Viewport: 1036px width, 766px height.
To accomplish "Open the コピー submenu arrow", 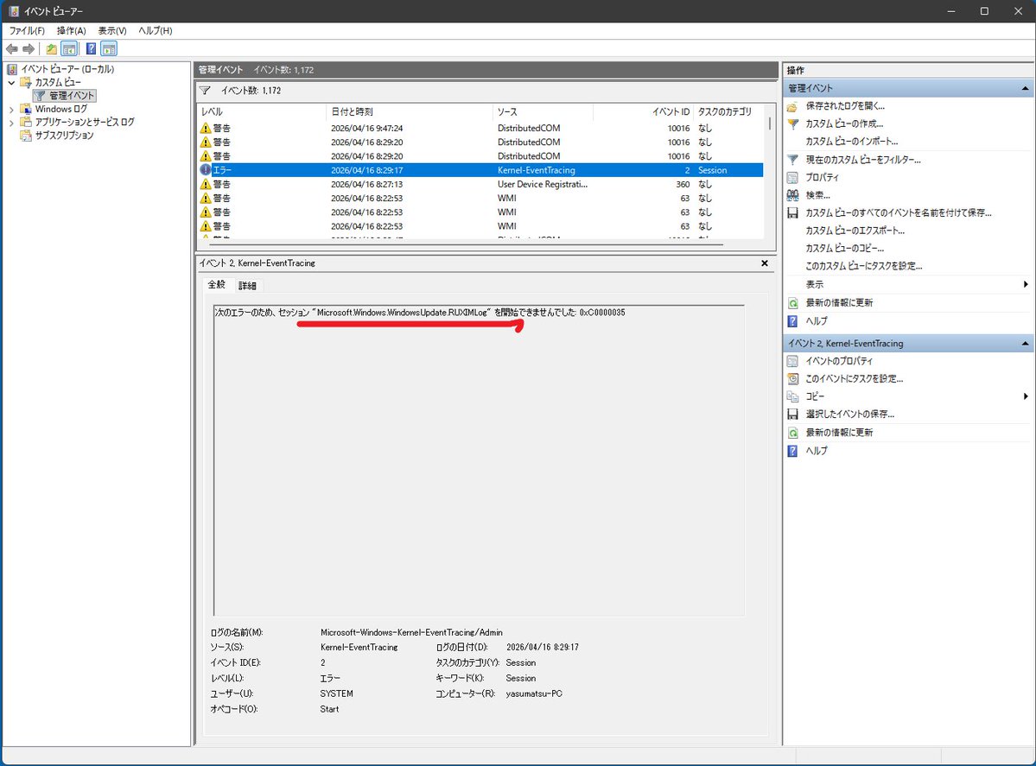I will tap(1026, 396).
